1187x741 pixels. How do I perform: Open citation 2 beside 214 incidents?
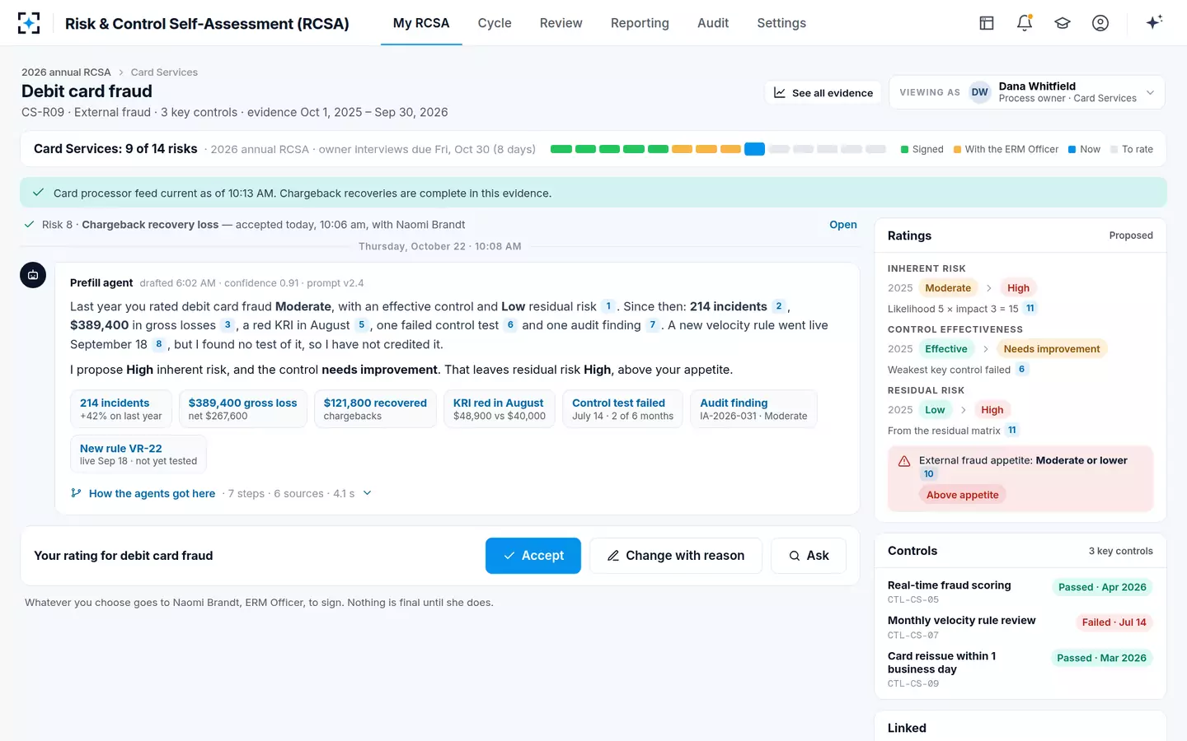click(x=779, y=306)
